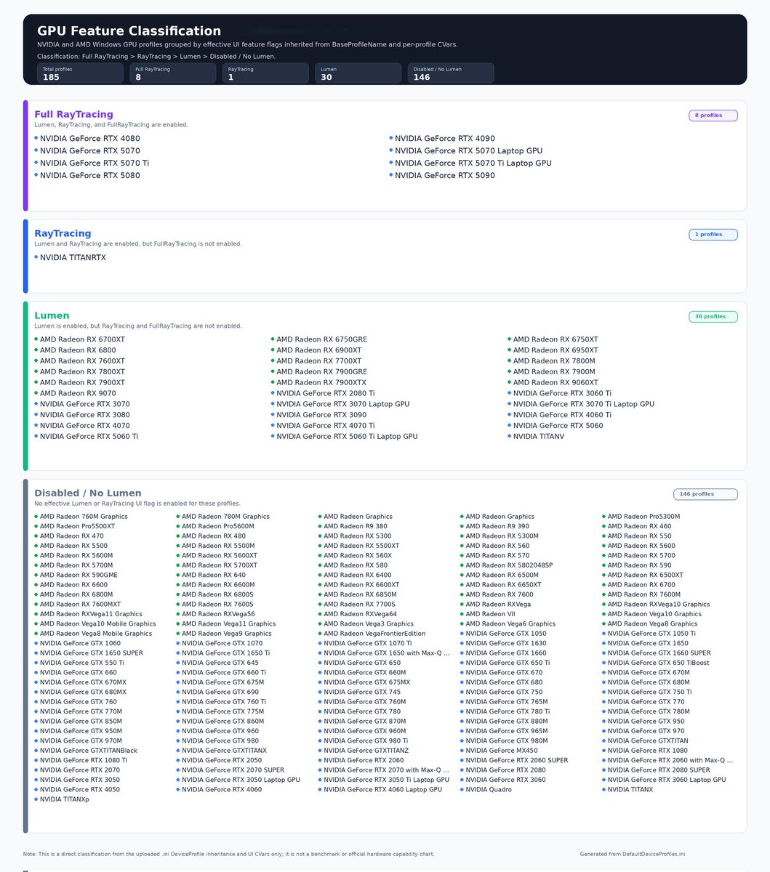770x872 pixels.
Task: Select 'AMD Radeon R9 380' entry
Action: coord(353,526)
